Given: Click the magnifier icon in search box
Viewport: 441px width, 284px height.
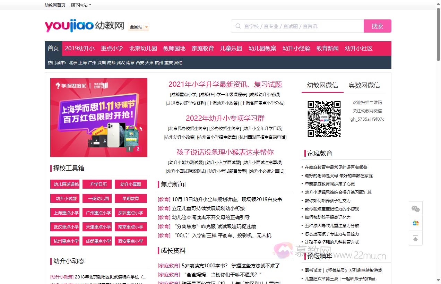Looking at the screenshot, I should click(x=238, y=26).
